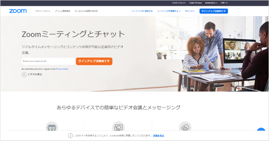Click the Zoom logo in header

tap(18, 11)
